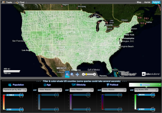
Task: Reset Population upper bound refresh icon
Action: coord(21,95)
